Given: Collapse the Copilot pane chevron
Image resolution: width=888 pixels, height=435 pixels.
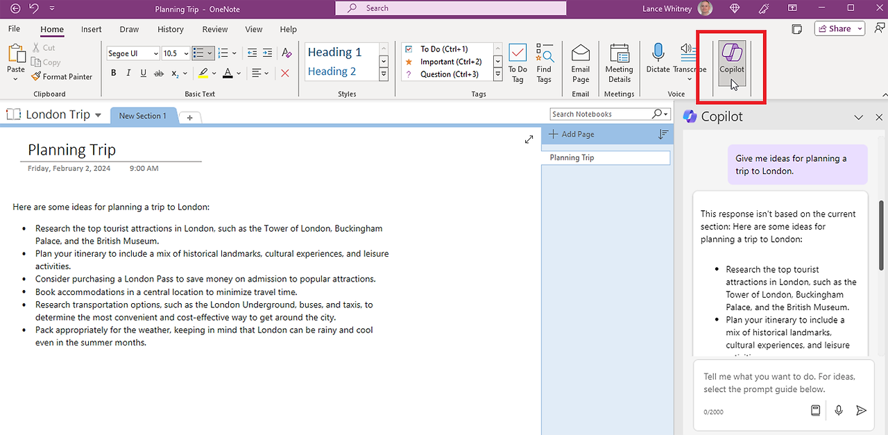Looking at the screenshot, I should tap(859, 117).
